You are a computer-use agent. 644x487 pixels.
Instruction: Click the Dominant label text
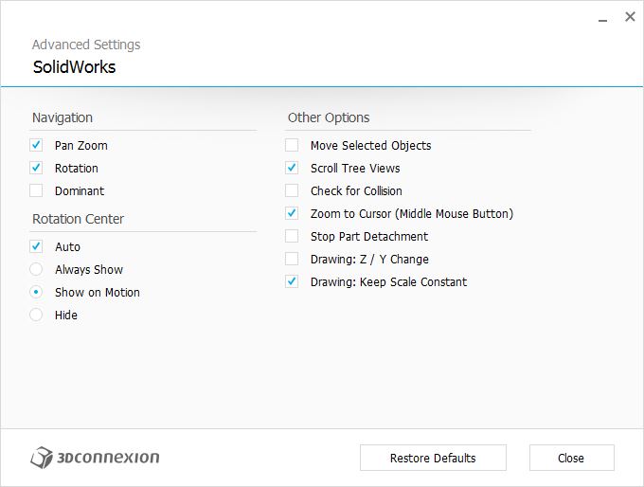coord(80,190)
